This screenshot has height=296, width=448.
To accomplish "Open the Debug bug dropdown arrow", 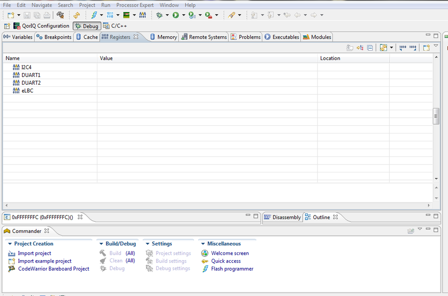I will coord(167,15).
